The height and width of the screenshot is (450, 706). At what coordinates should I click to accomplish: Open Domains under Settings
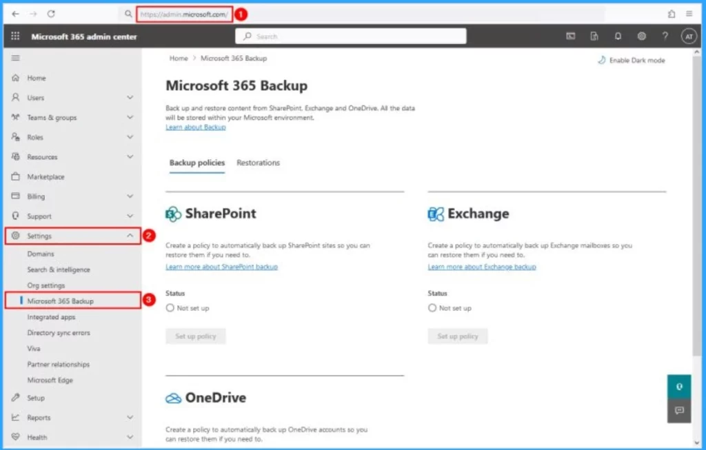[41, 254]
